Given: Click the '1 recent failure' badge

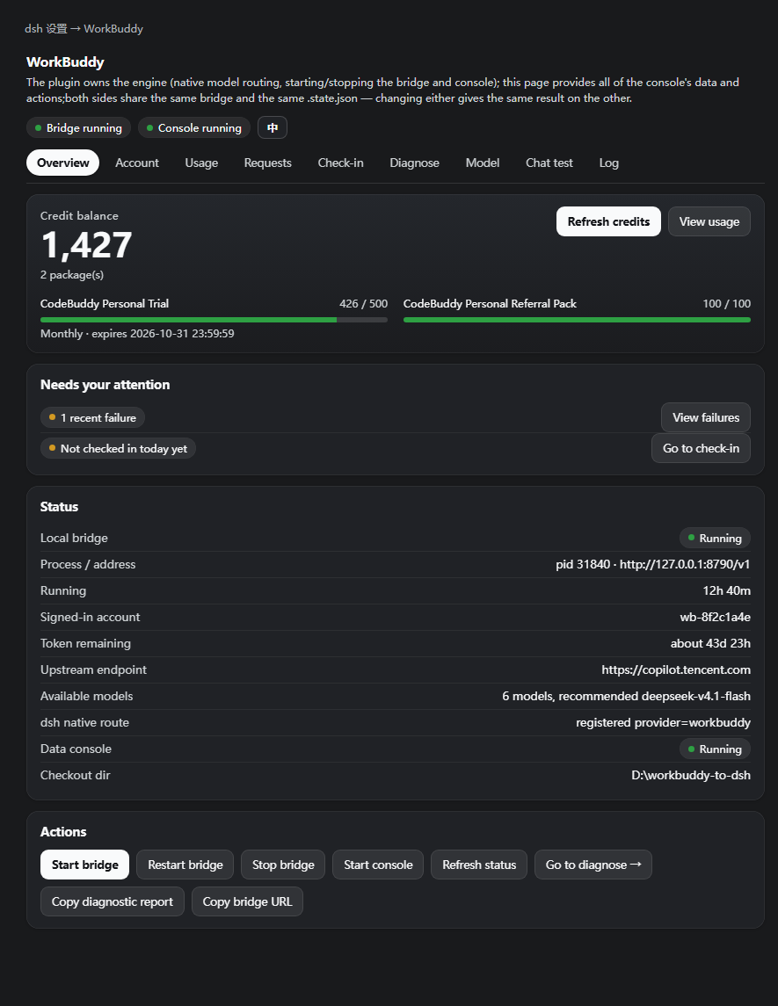Looking at the screenshot, I should coord(92,417).
